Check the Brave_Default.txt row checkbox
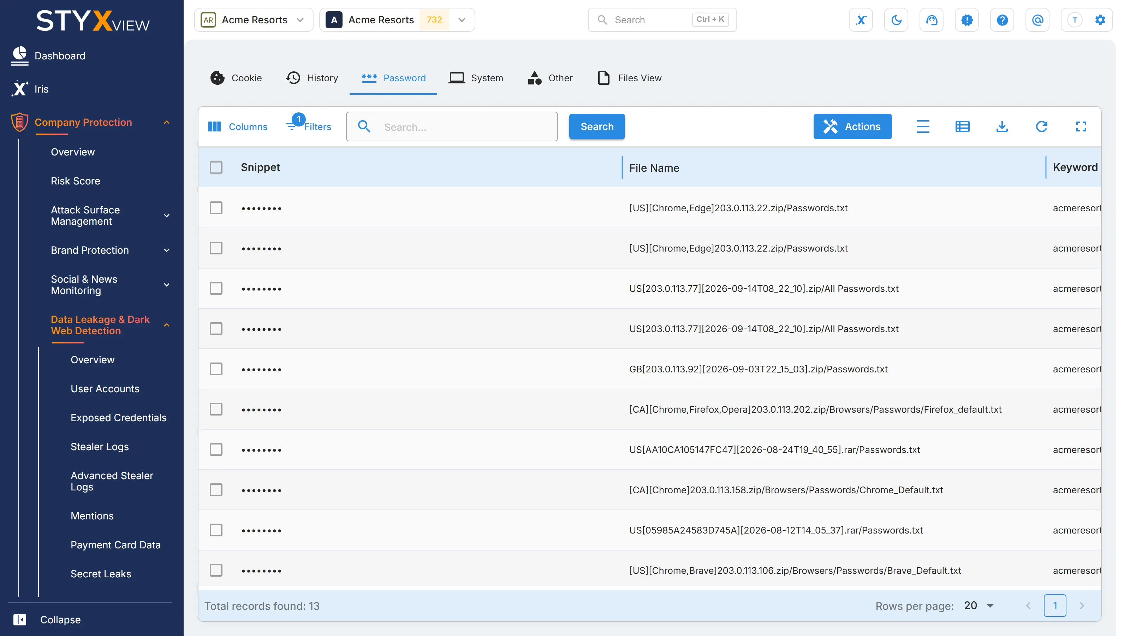 (x=216, y=570)
